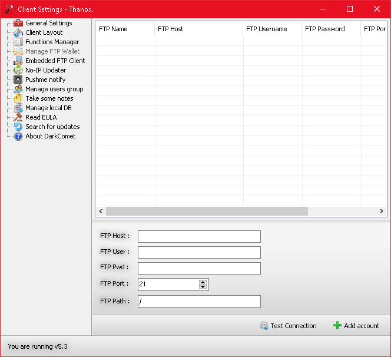Click the Embedded FTP Client icon

18,61
